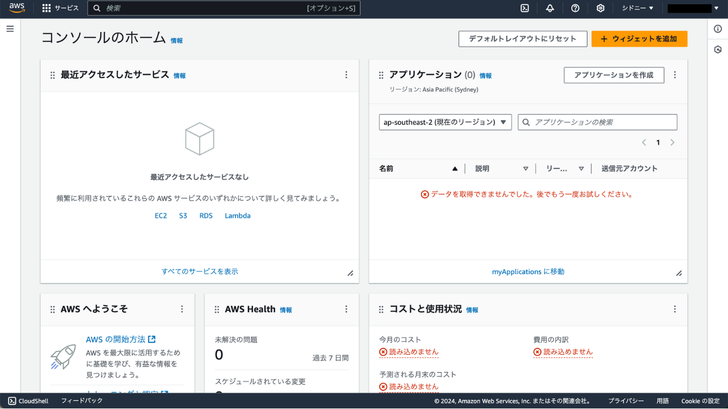Click the top search field 検索
The image size is (728, 409).
click(x=224, y=8)
